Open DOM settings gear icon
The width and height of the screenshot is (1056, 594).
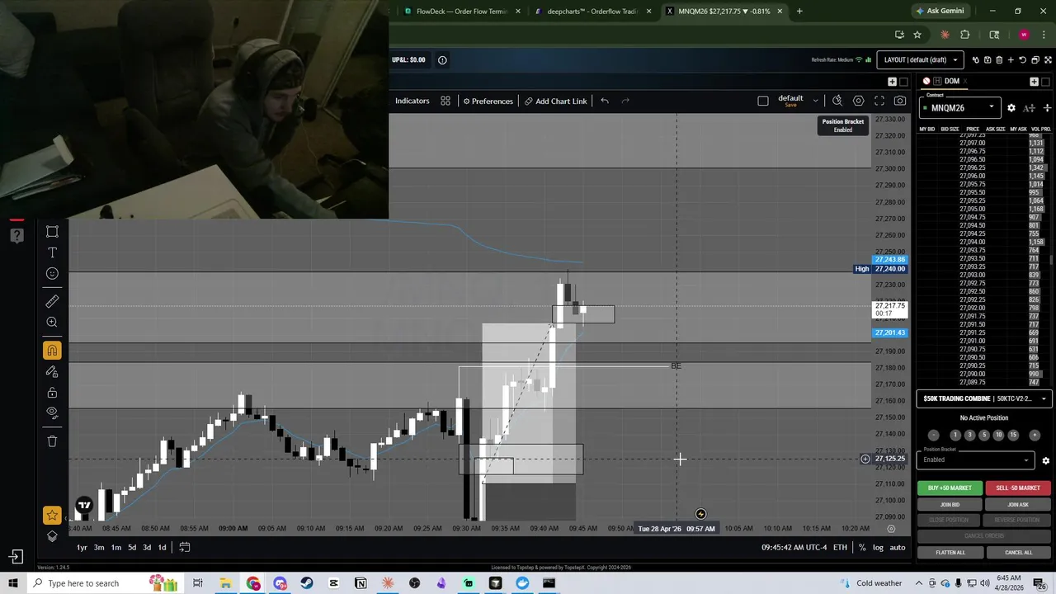(1011, 108)
